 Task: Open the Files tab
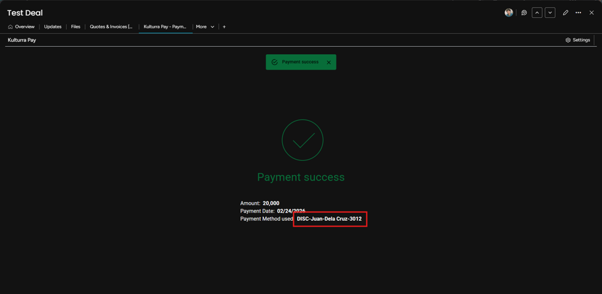tap(75, 27)
